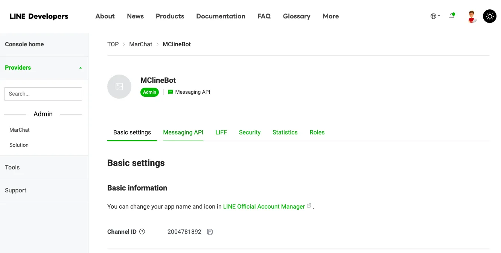Screen dimensions: 501x253
Task: Open the FAQ page
Action: (264, 16)
